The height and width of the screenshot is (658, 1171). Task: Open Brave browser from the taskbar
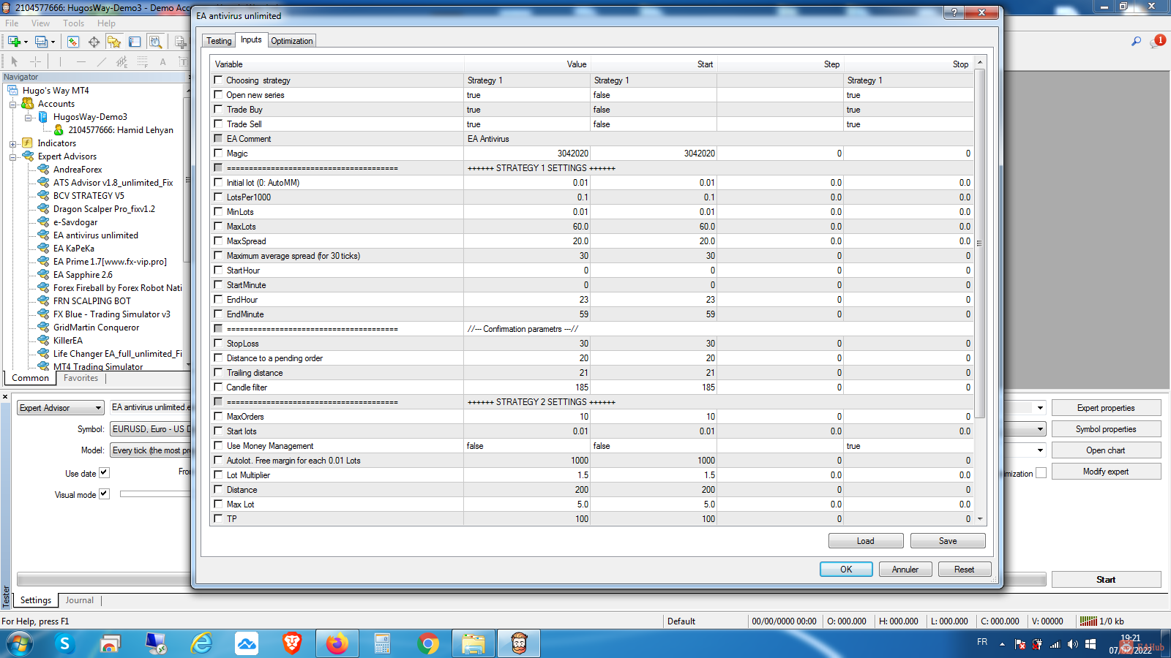(292, 643)
